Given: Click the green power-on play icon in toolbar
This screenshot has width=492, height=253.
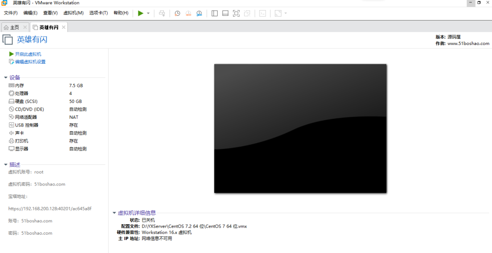Looking at the screenshot, I should [x=140, y=13].
